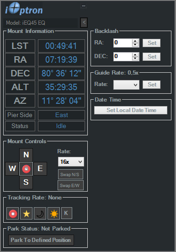Image resolution: width=176 pixels, height=252 pixels.
Task: Open the slew Rate 16x dropdown
Action: [71, 162]
